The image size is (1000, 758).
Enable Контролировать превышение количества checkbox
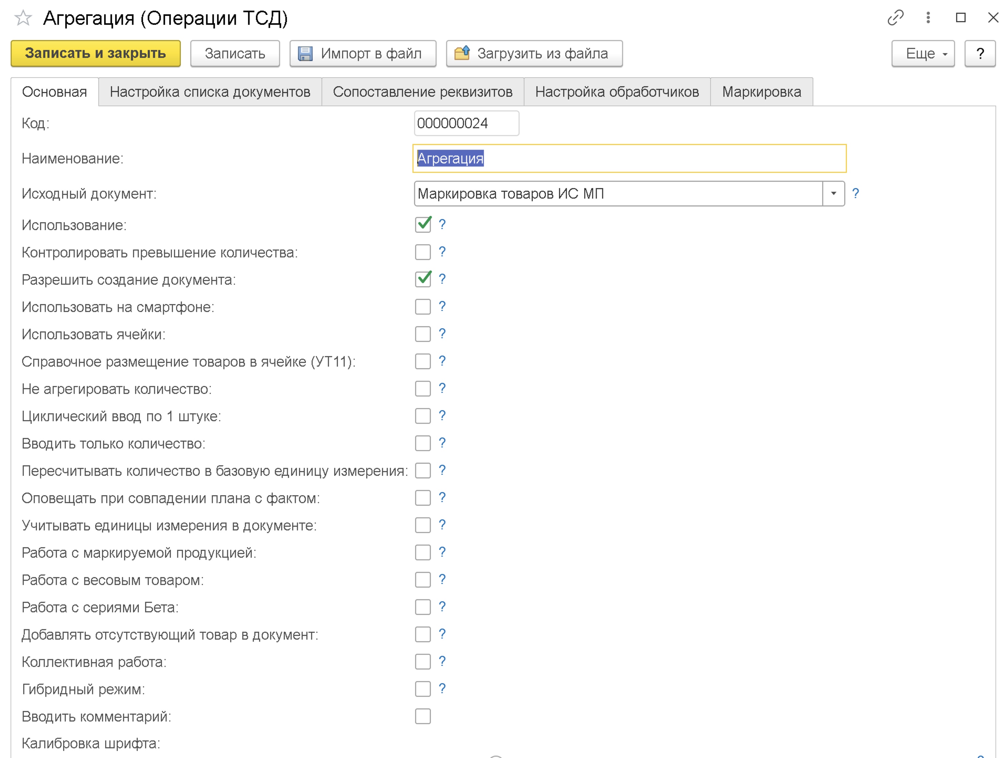(x=423, y=252)
